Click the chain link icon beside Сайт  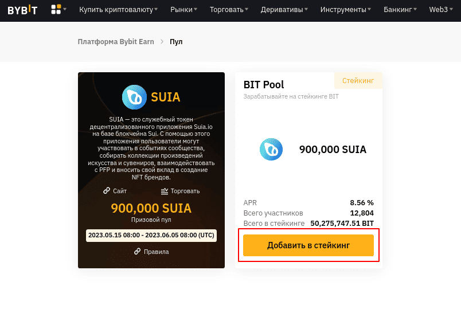(x=107, y=191)
